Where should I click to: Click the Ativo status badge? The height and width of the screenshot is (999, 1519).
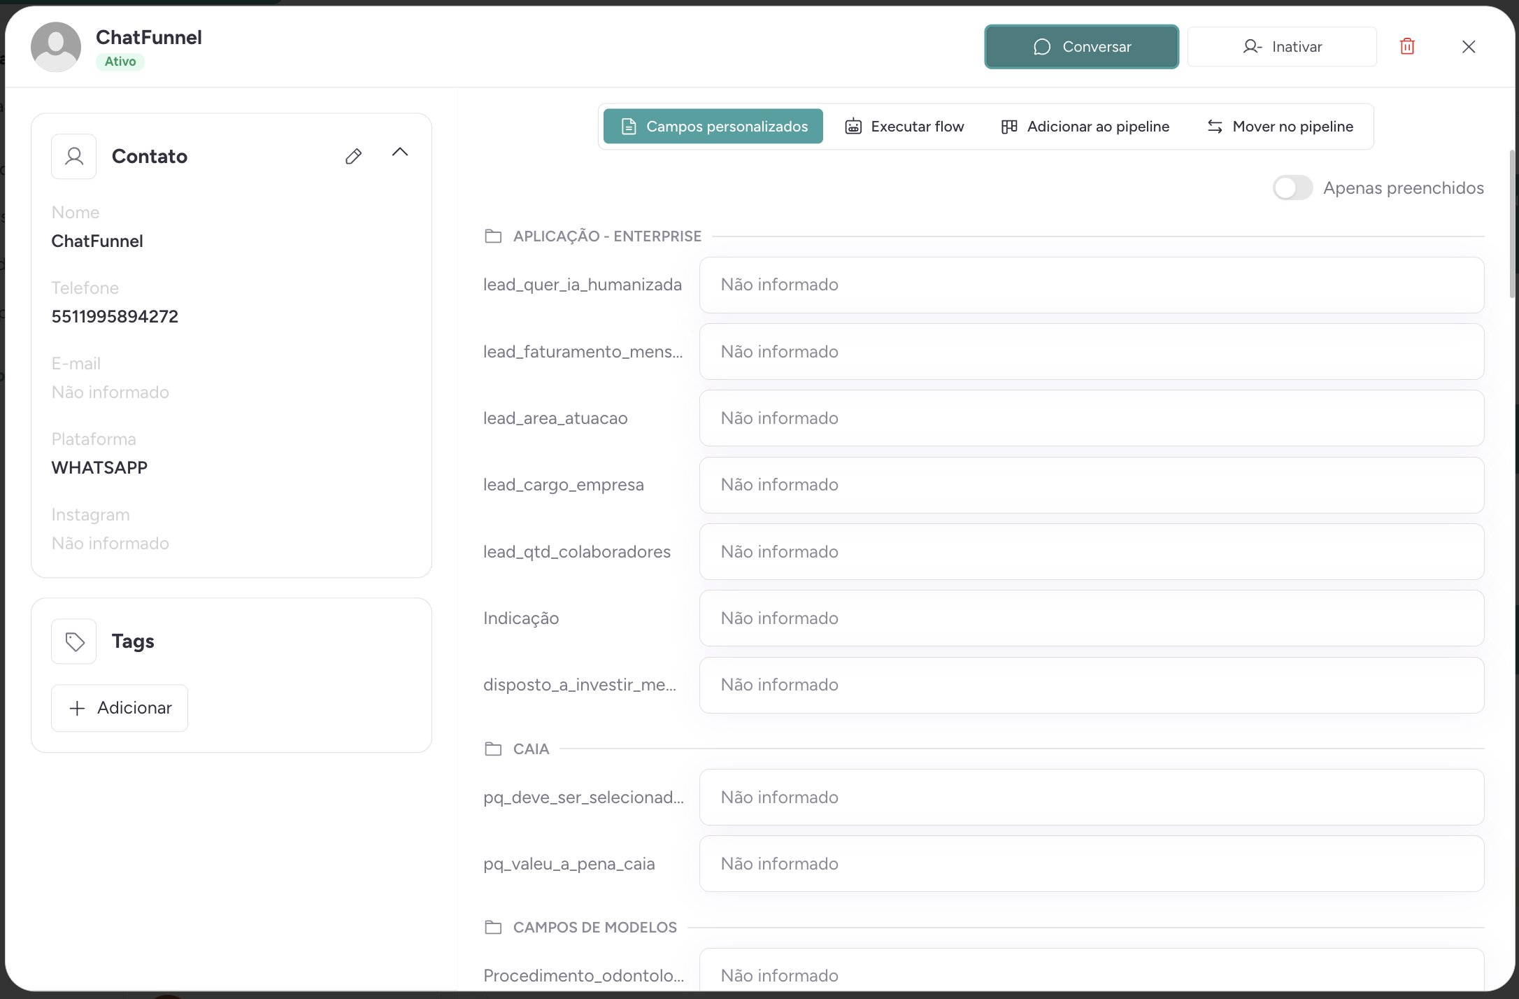[x=120, y=62]
